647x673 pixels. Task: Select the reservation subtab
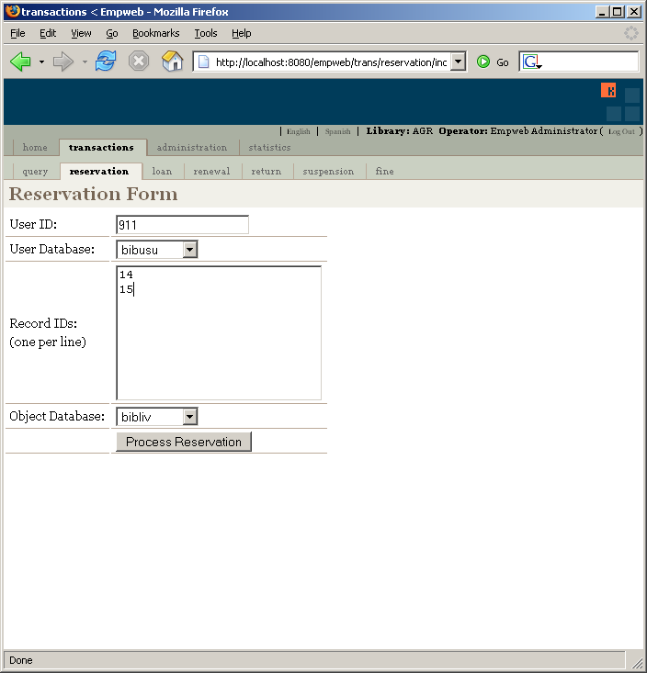tap(99, 172)
